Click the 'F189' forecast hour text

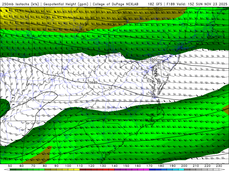pos(171,4)
